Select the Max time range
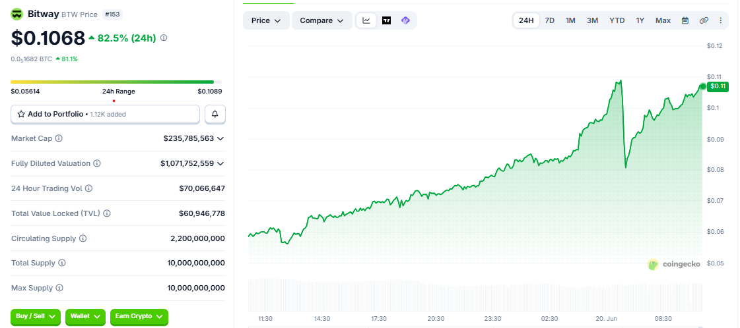The height and width of the screenshot is (328, 740). click(663, 20)
